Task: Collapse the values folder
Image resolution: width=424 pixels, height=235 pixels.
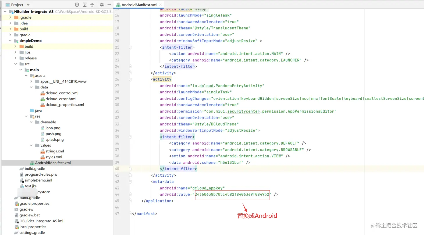Action: tap(31, 145)
